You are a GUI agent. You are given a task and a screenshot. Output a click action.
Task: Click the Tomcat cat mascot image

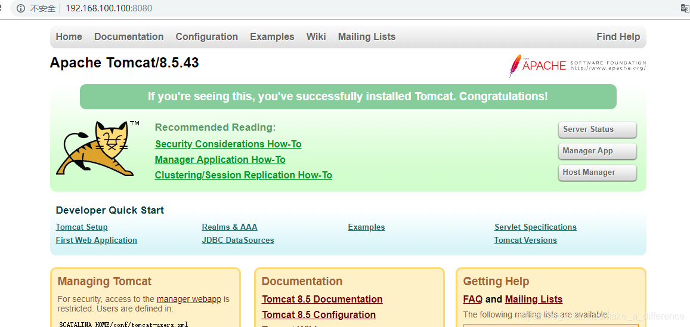pyautogui.click(x=98, y=150)
